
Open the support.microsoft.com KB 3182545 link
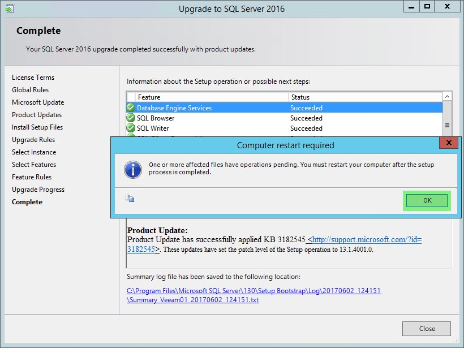tap(274, 244)
